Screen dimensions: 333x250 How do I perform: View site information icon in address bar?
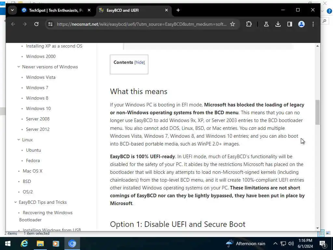pos(50,24)
